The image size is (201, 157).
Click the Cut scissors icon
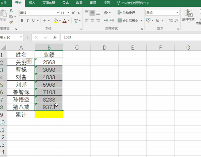click(11, 10)
